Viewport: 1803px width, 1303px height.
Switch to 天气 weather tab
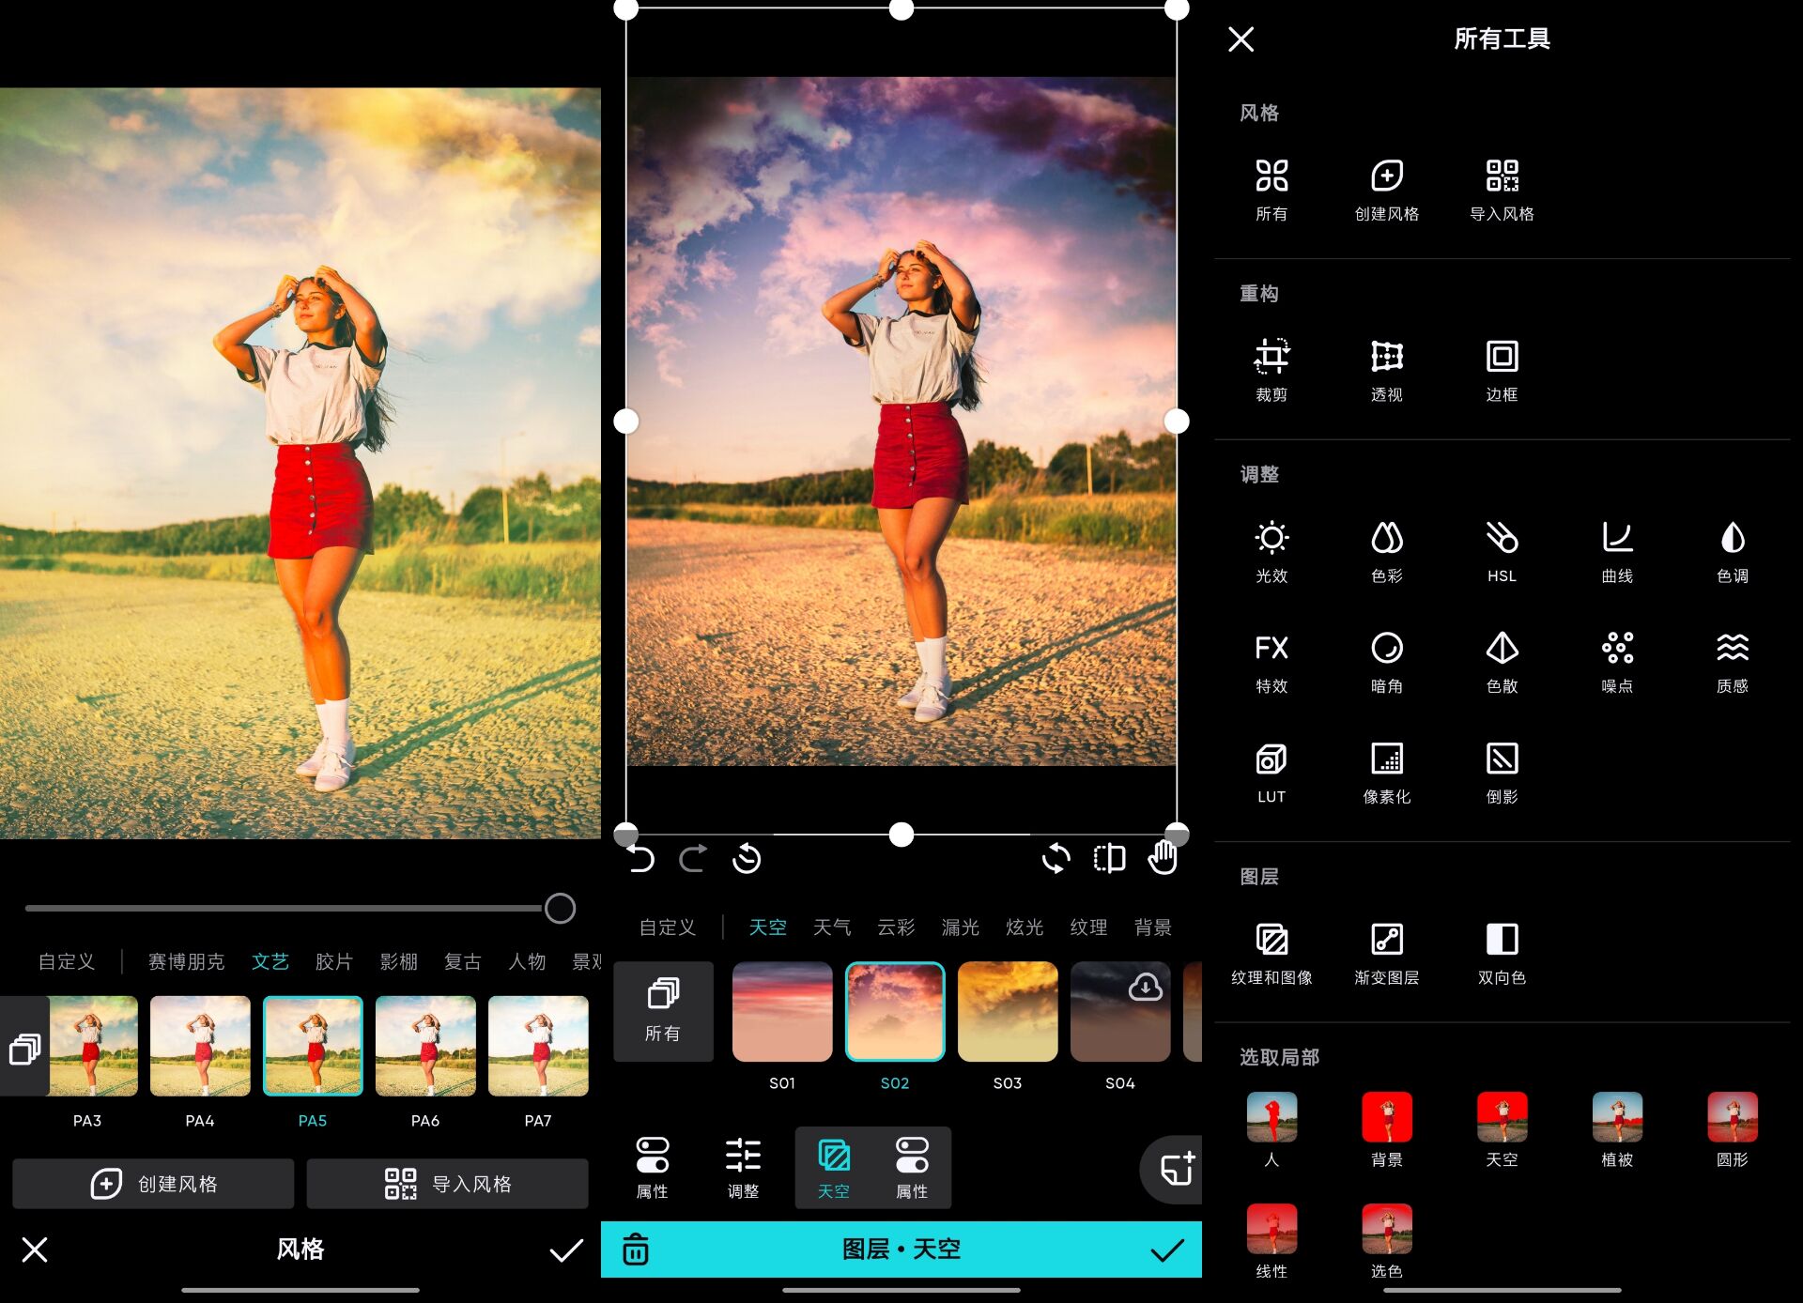(x=831, y=927)
